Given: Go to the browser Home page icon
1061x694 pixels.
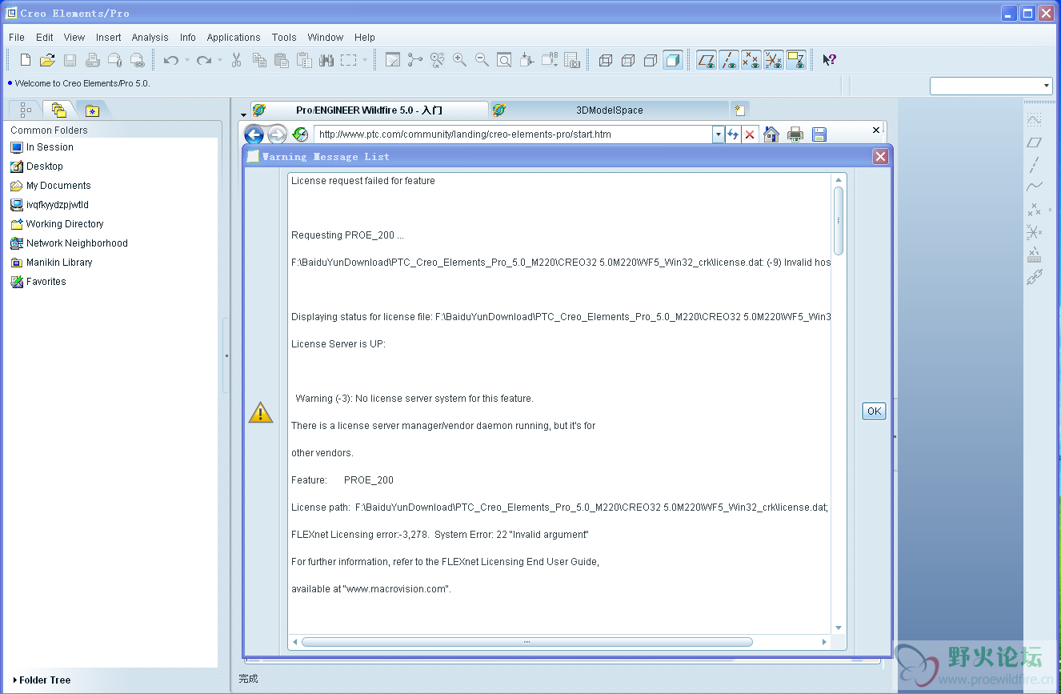Looking at the screenshot, I should tap(771, 134).
